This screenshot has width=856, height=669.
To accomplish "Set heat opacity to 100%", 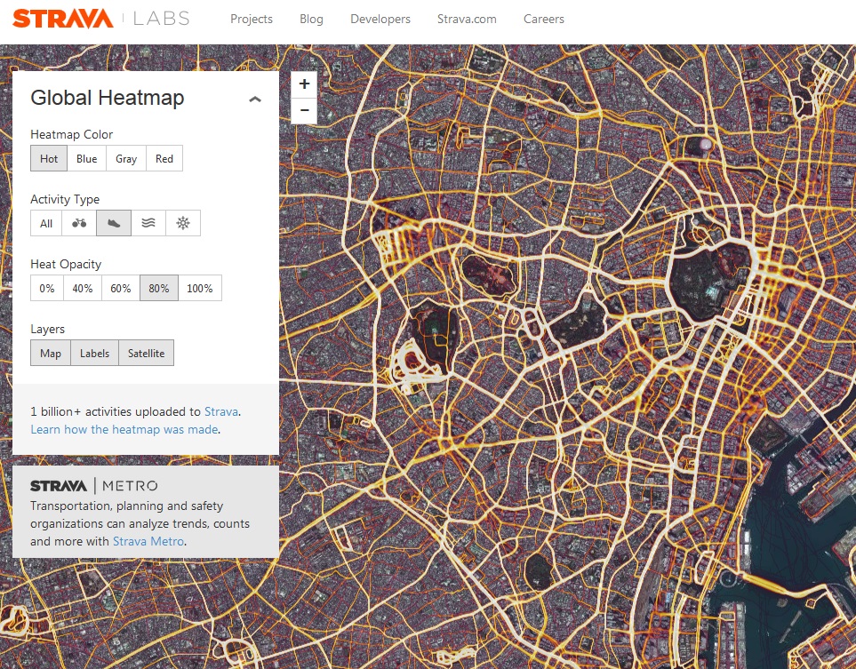I will click(200, 288).
